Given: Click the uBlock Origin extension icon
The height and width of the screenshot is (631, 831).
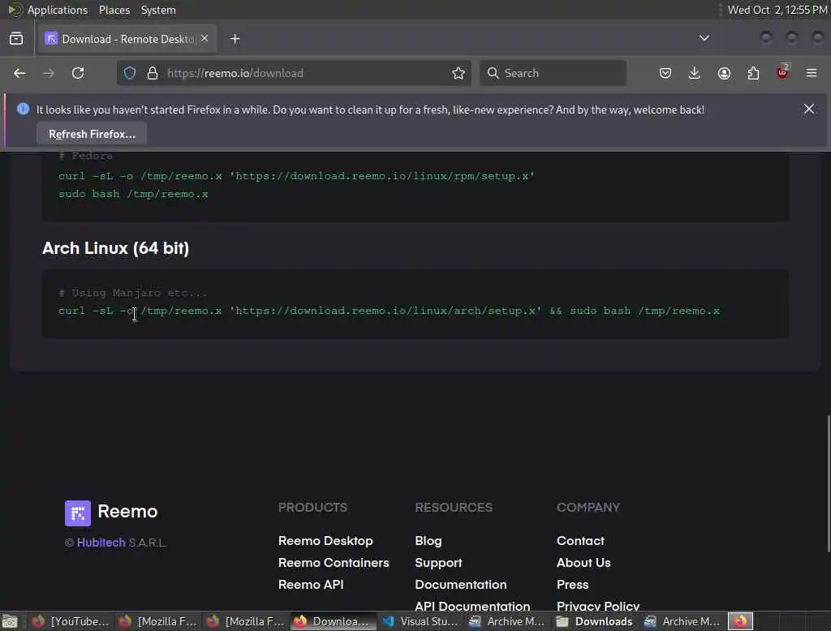Looking at the screenshot, I should coord(782,72).
